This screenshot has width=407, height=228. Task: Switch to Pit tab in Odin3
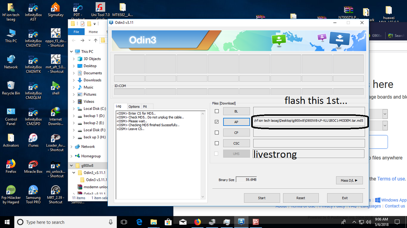(x=145, y=106)
